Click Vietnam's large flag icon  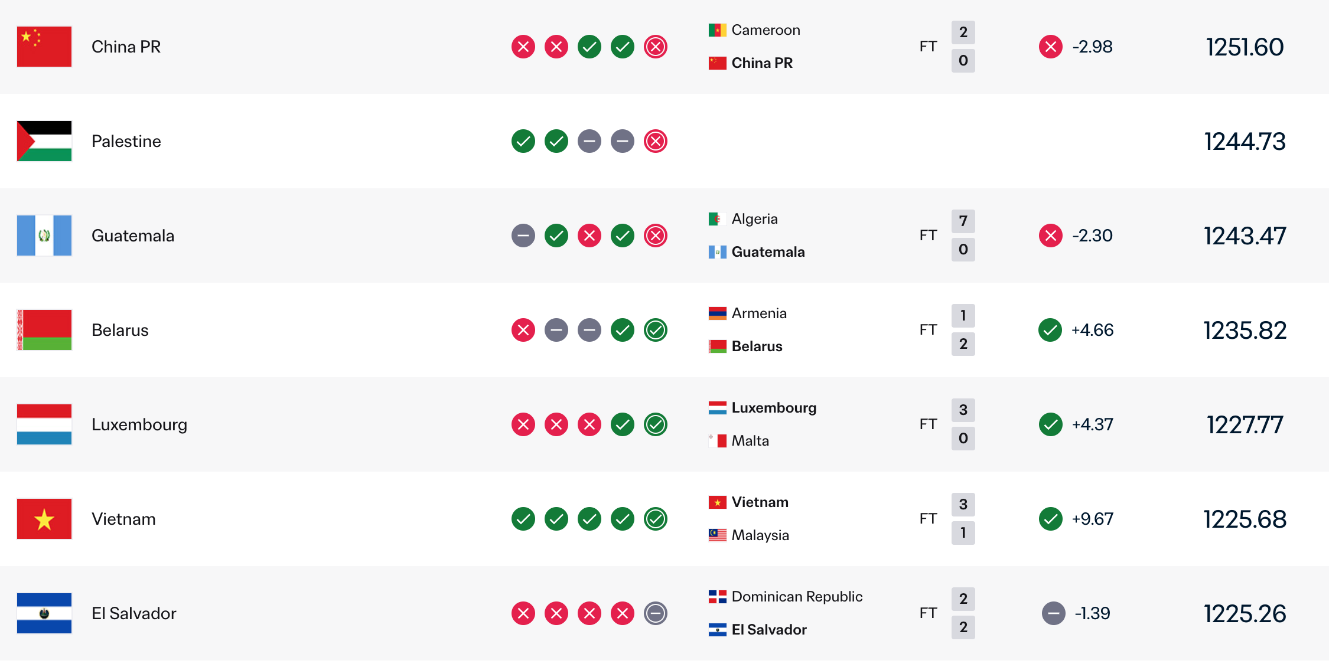(x=44, y=519)
